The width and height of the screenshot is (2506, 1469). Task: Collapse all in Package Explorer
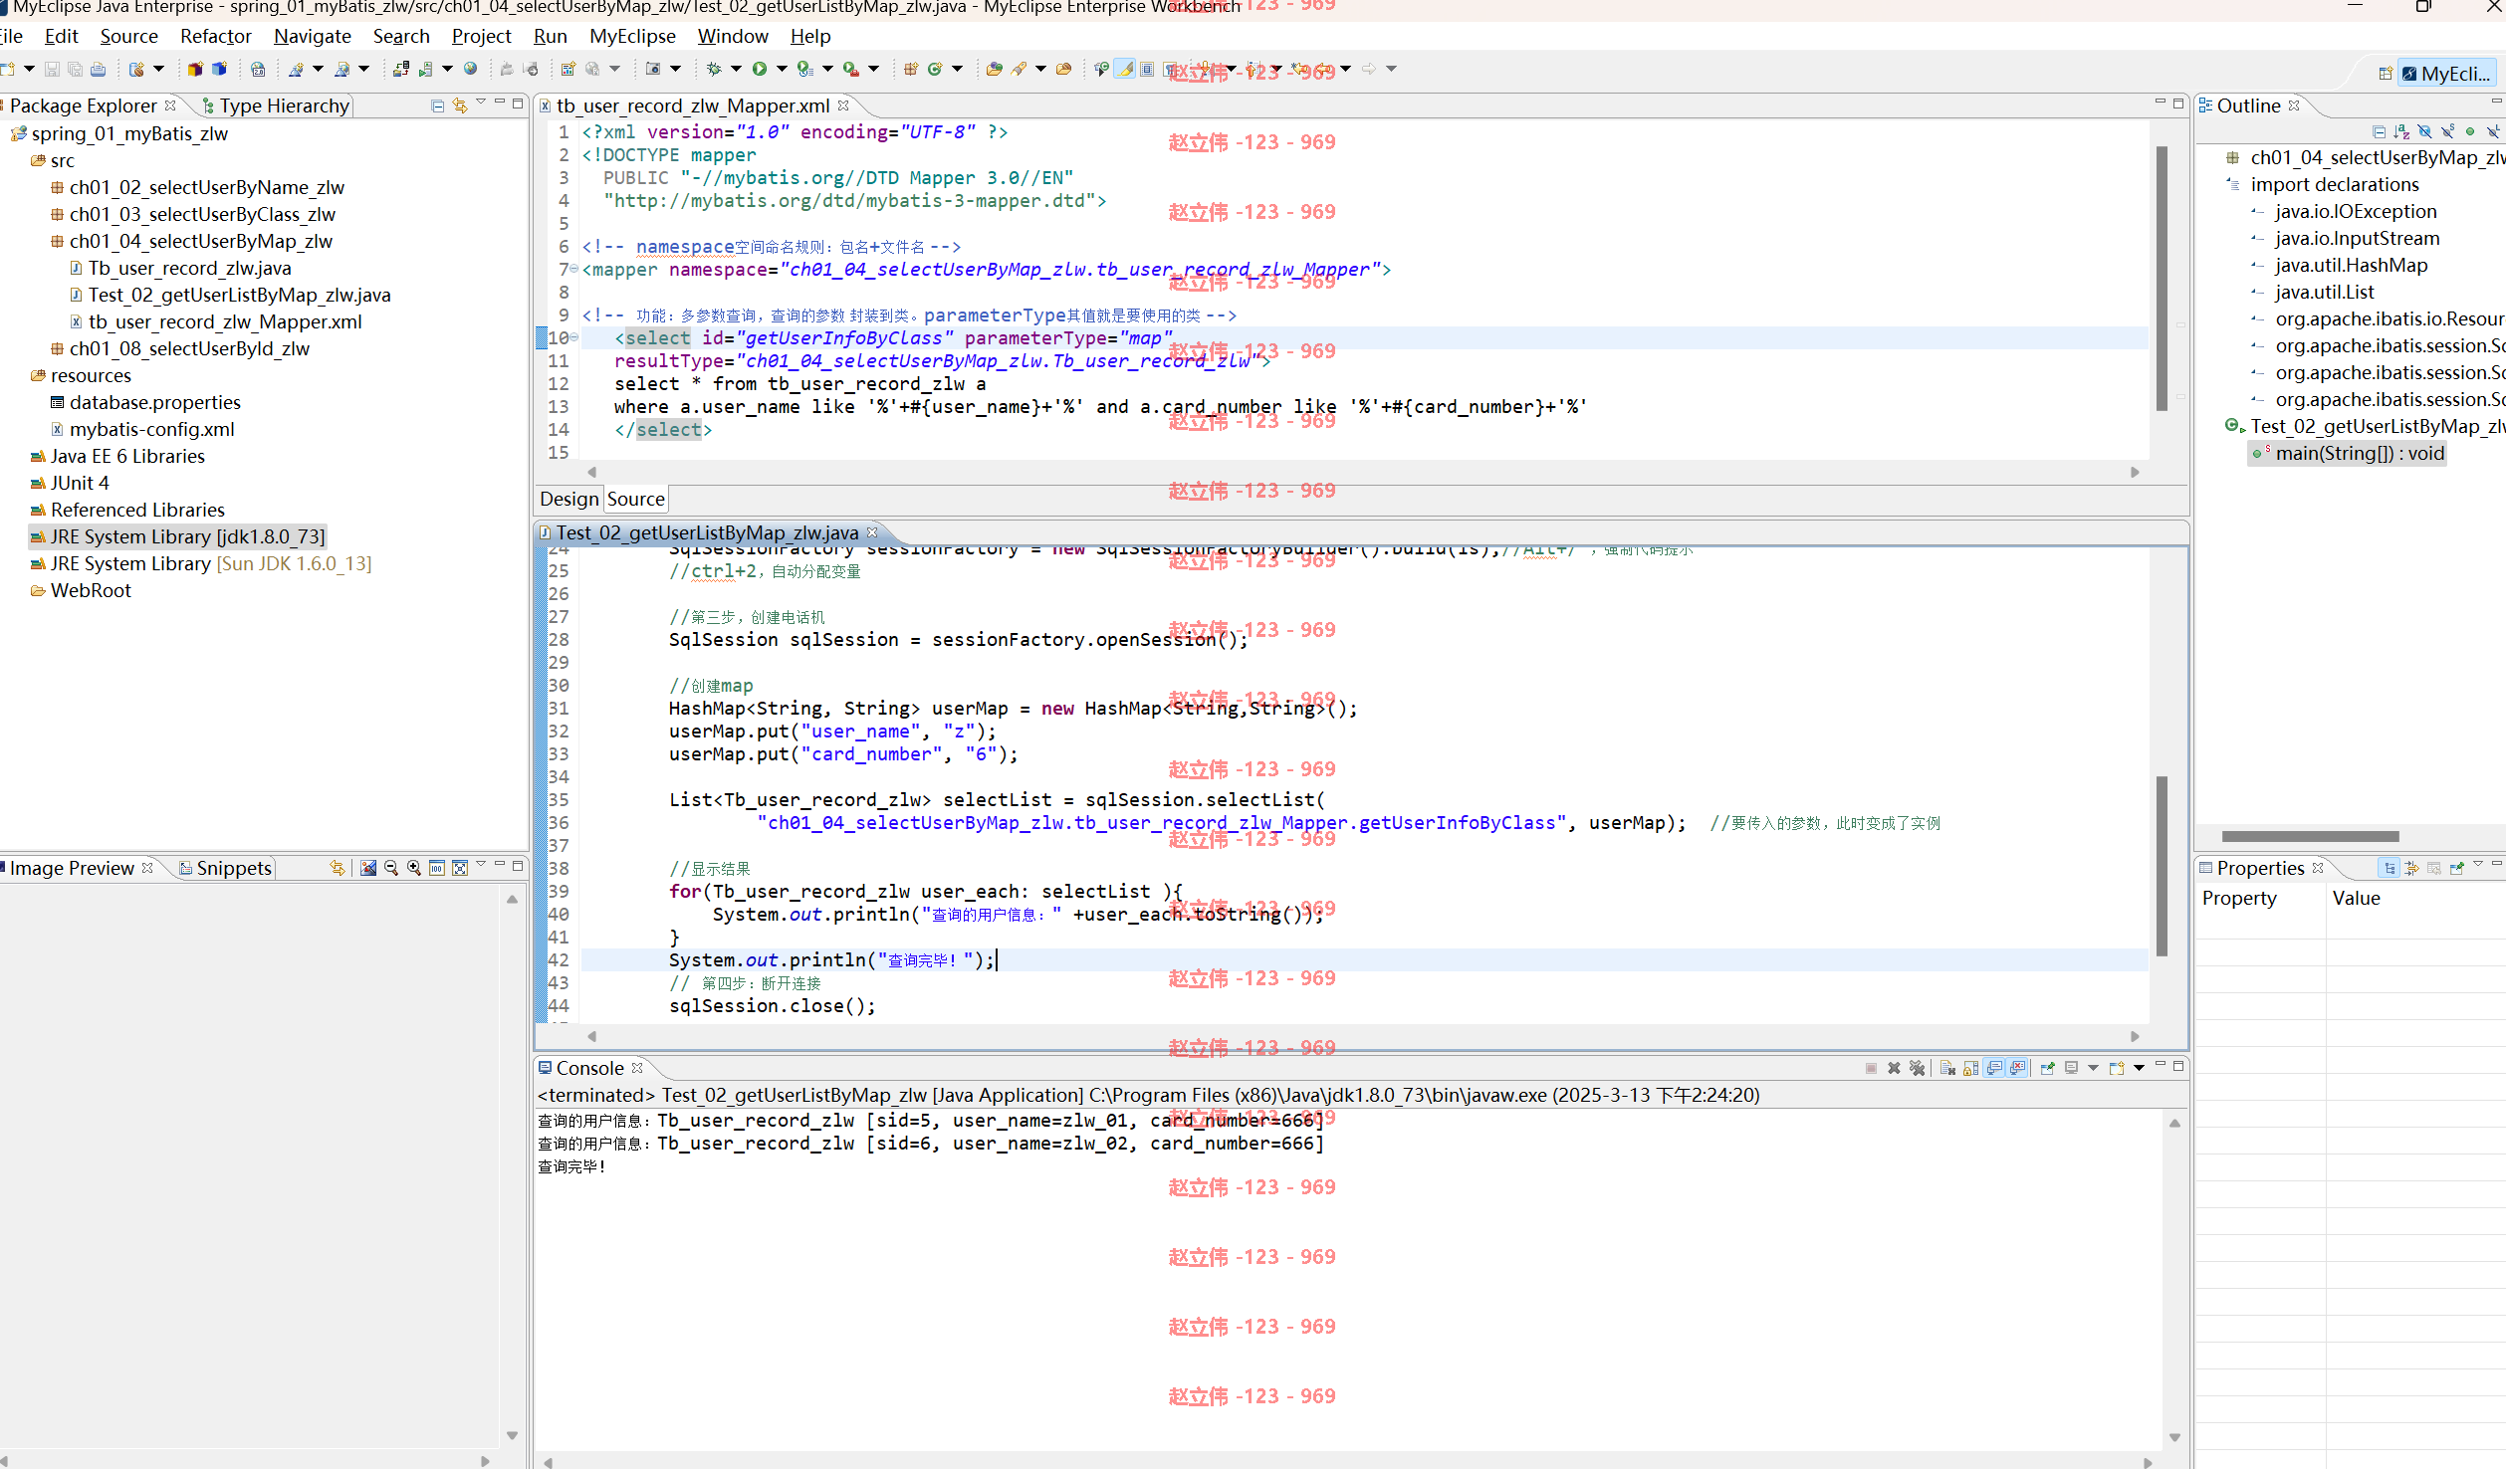pyautogui.click(x=437, y=105)
